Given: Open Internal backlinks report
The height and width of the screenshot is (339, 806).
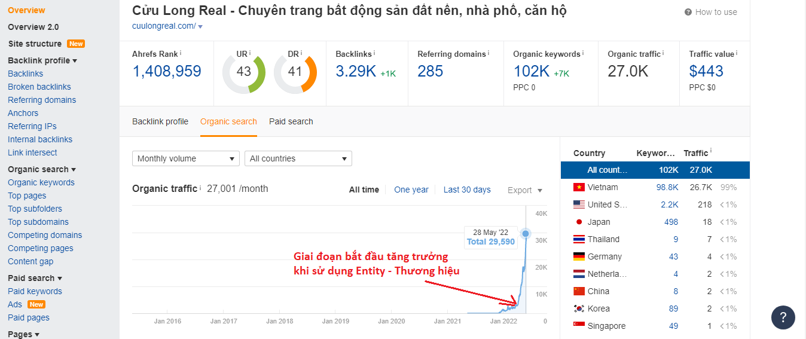Looking at the screenshot, I should pyautogui.click(x=40, y=139).
